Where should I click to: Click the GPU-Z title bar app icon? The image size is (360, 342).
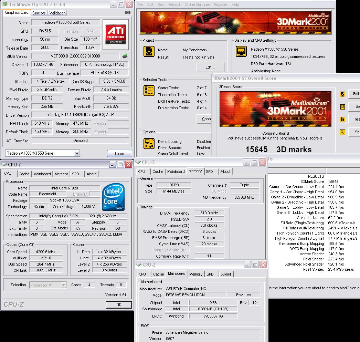[x=5, y=4]
